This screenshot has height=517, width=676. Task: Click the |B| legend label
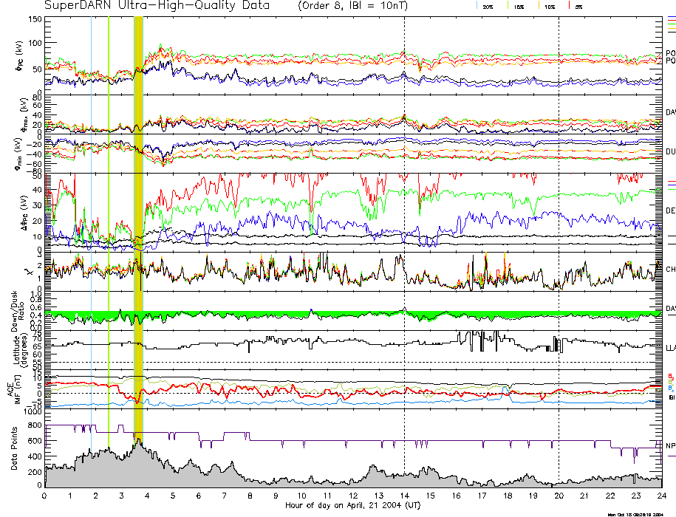coord(671,397)
